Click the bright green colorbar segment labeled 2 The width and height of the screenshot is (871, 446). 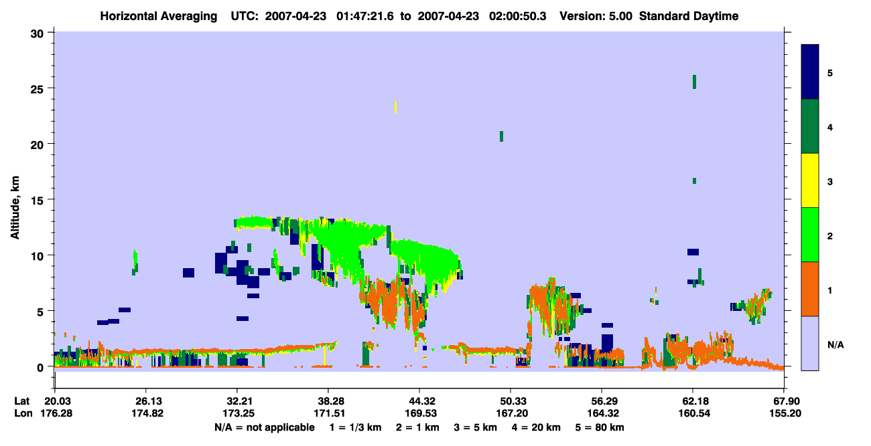pyautogui.click(x=810, y=235)
